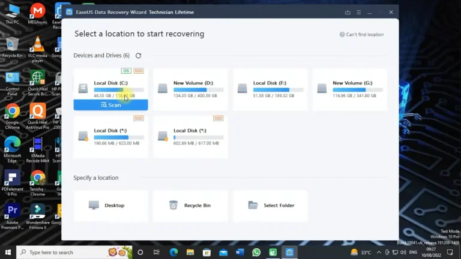Click the drive icon of New Volume (G:)
The width and height of the screenshot is (461, 259).
(322, 88)
